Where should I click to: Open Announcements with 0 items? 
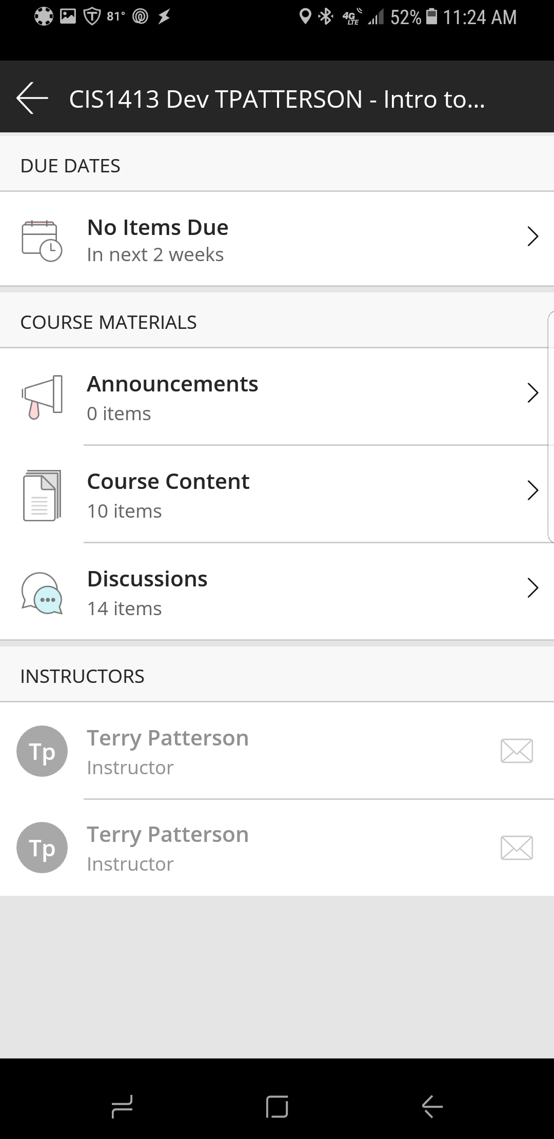point(172,398)
